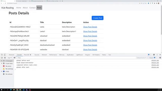Open the Chrome extensions puzzle icon
This screenshot has height=91, width=162.
click(x=154, y=3)
